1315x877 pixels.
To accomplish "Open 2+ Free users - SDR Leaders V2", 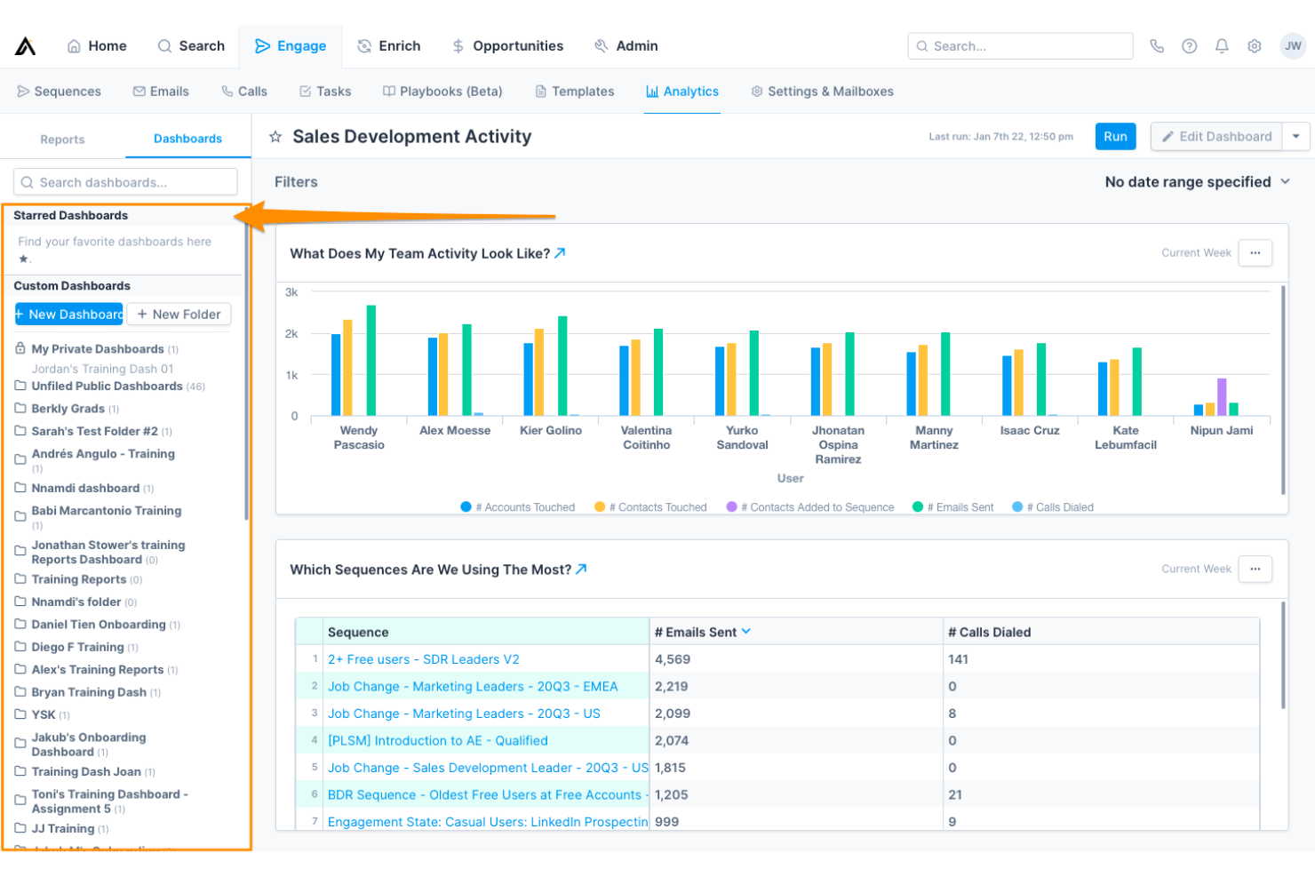I will (x=423, y=659).
